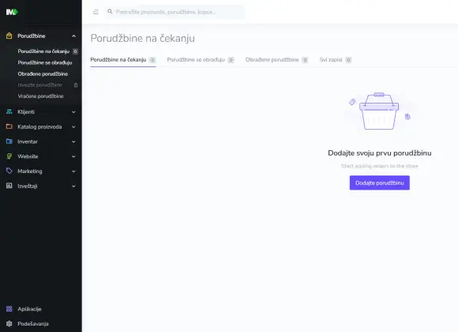Viewport: 458px width, 332px height.
Task: Expand the Inventar chevron
Action: [x=73, y=141]
